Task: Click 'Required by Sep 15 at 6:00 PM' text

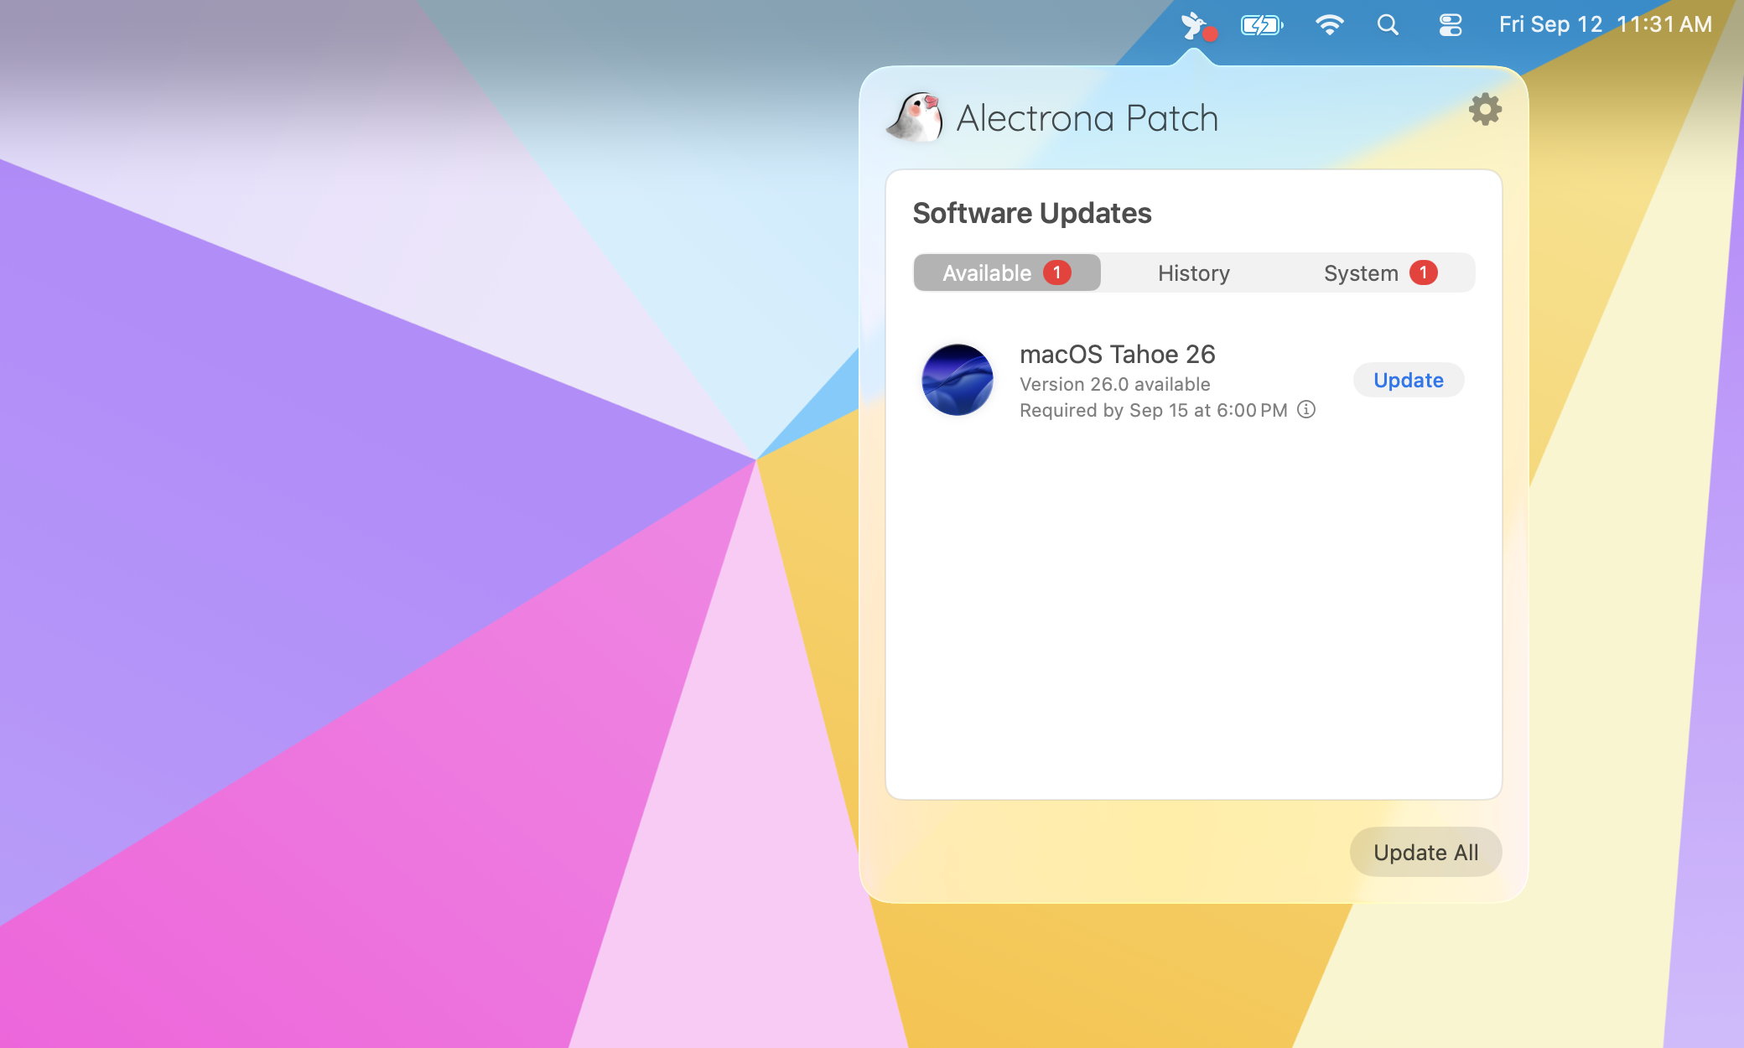Action: (x=1154, y=410)
